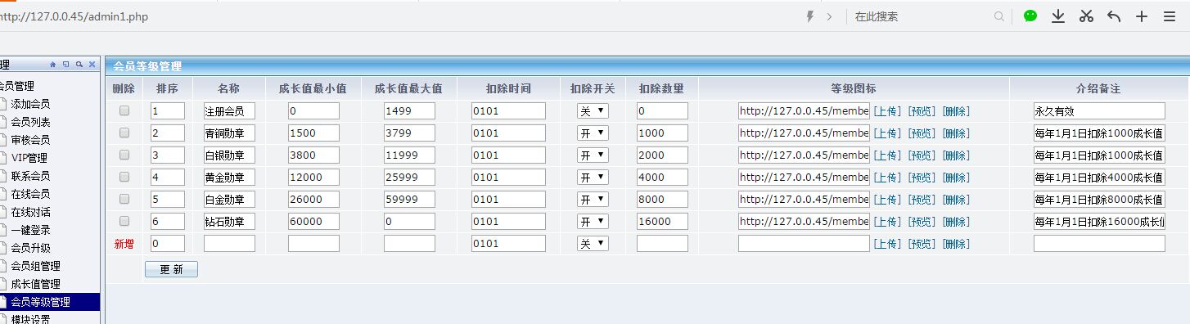Open the browser downloads icon
1190x324 pixels.
(x=1058, y=16)
